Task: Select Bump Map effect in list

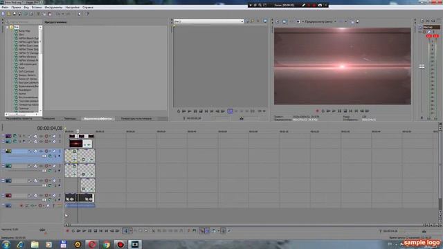Action: click(24, 30)
